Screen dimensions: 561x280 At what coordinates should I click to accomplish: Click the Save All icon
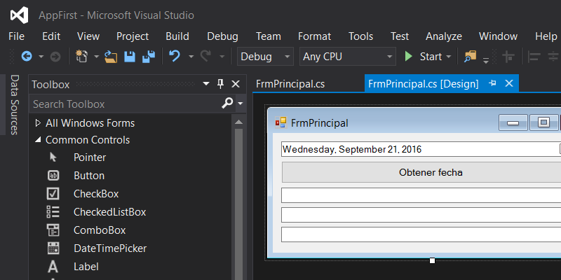pyautogui.click(x=149, y=57)
